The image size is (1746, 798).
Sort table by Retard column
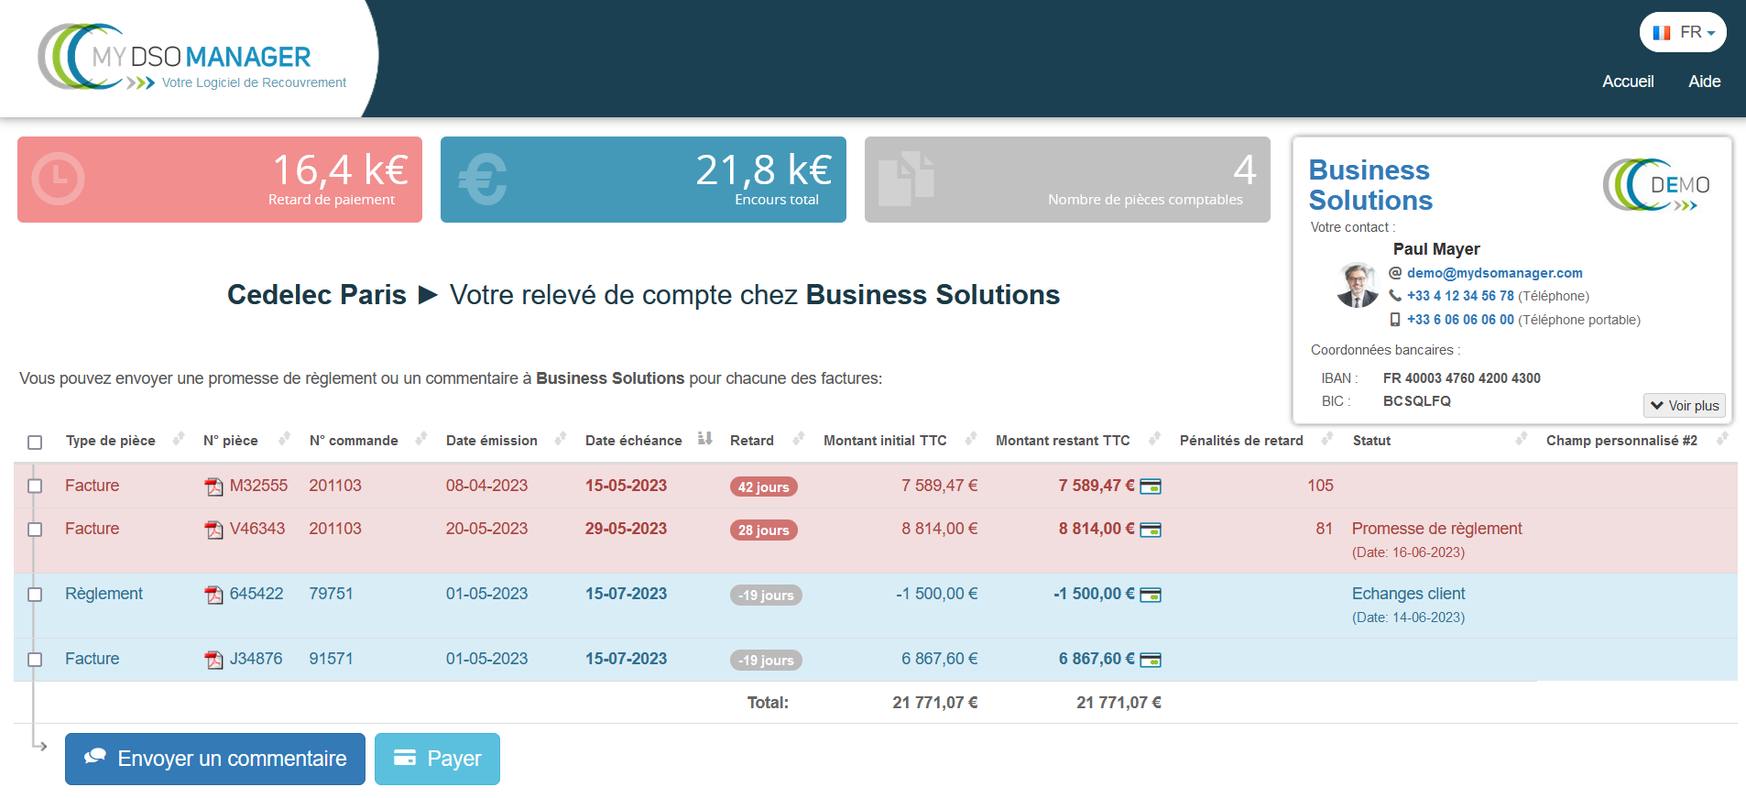tap(799, 439)
